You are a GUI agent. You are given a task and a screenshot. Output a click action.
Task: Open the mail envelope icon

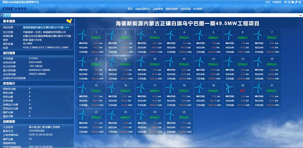(292, 2)
